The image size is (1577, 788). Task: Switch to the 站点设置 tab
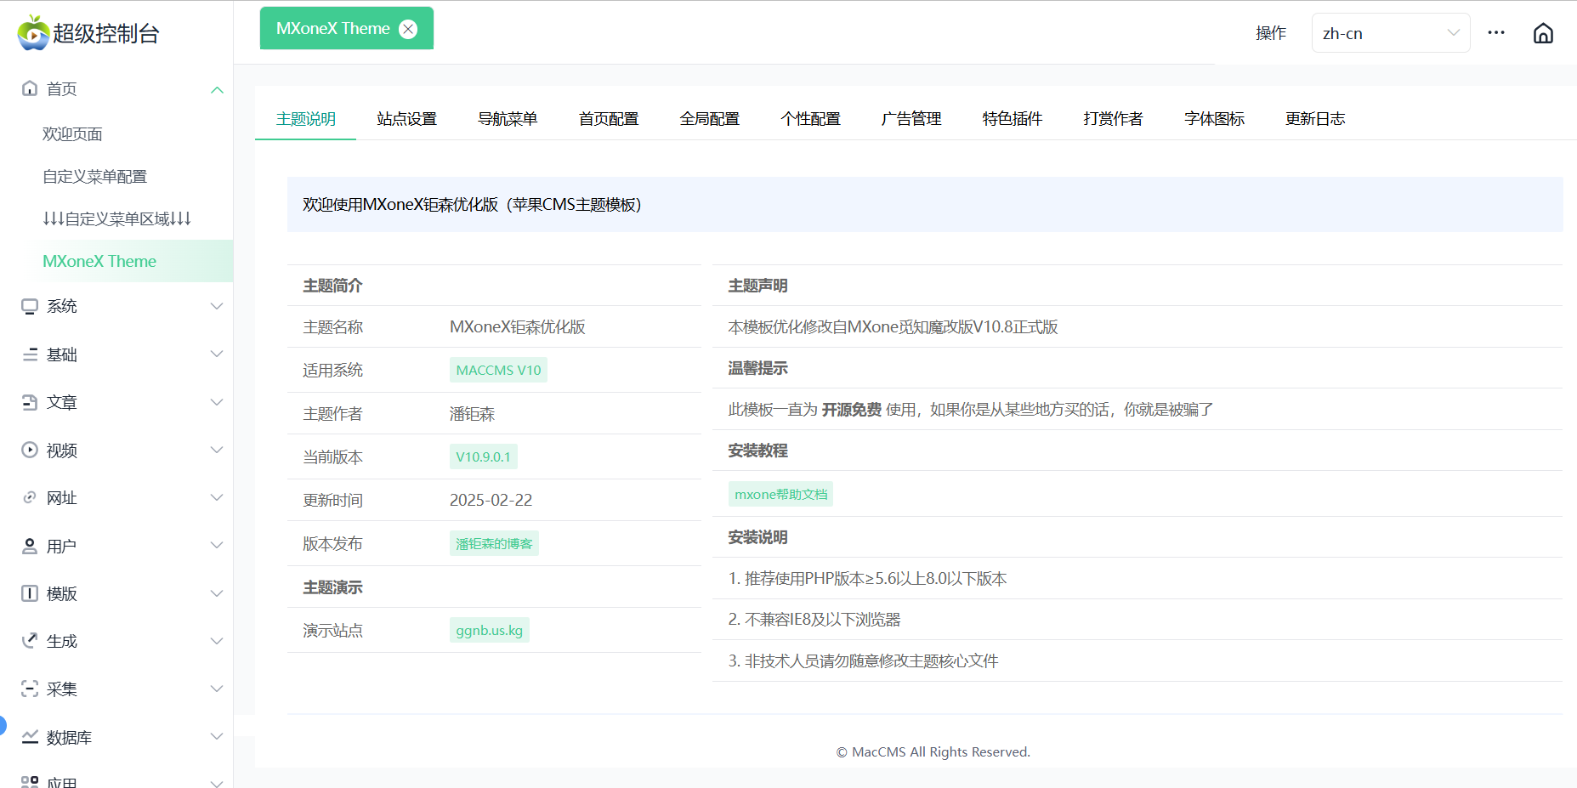(x=406, y=119)
